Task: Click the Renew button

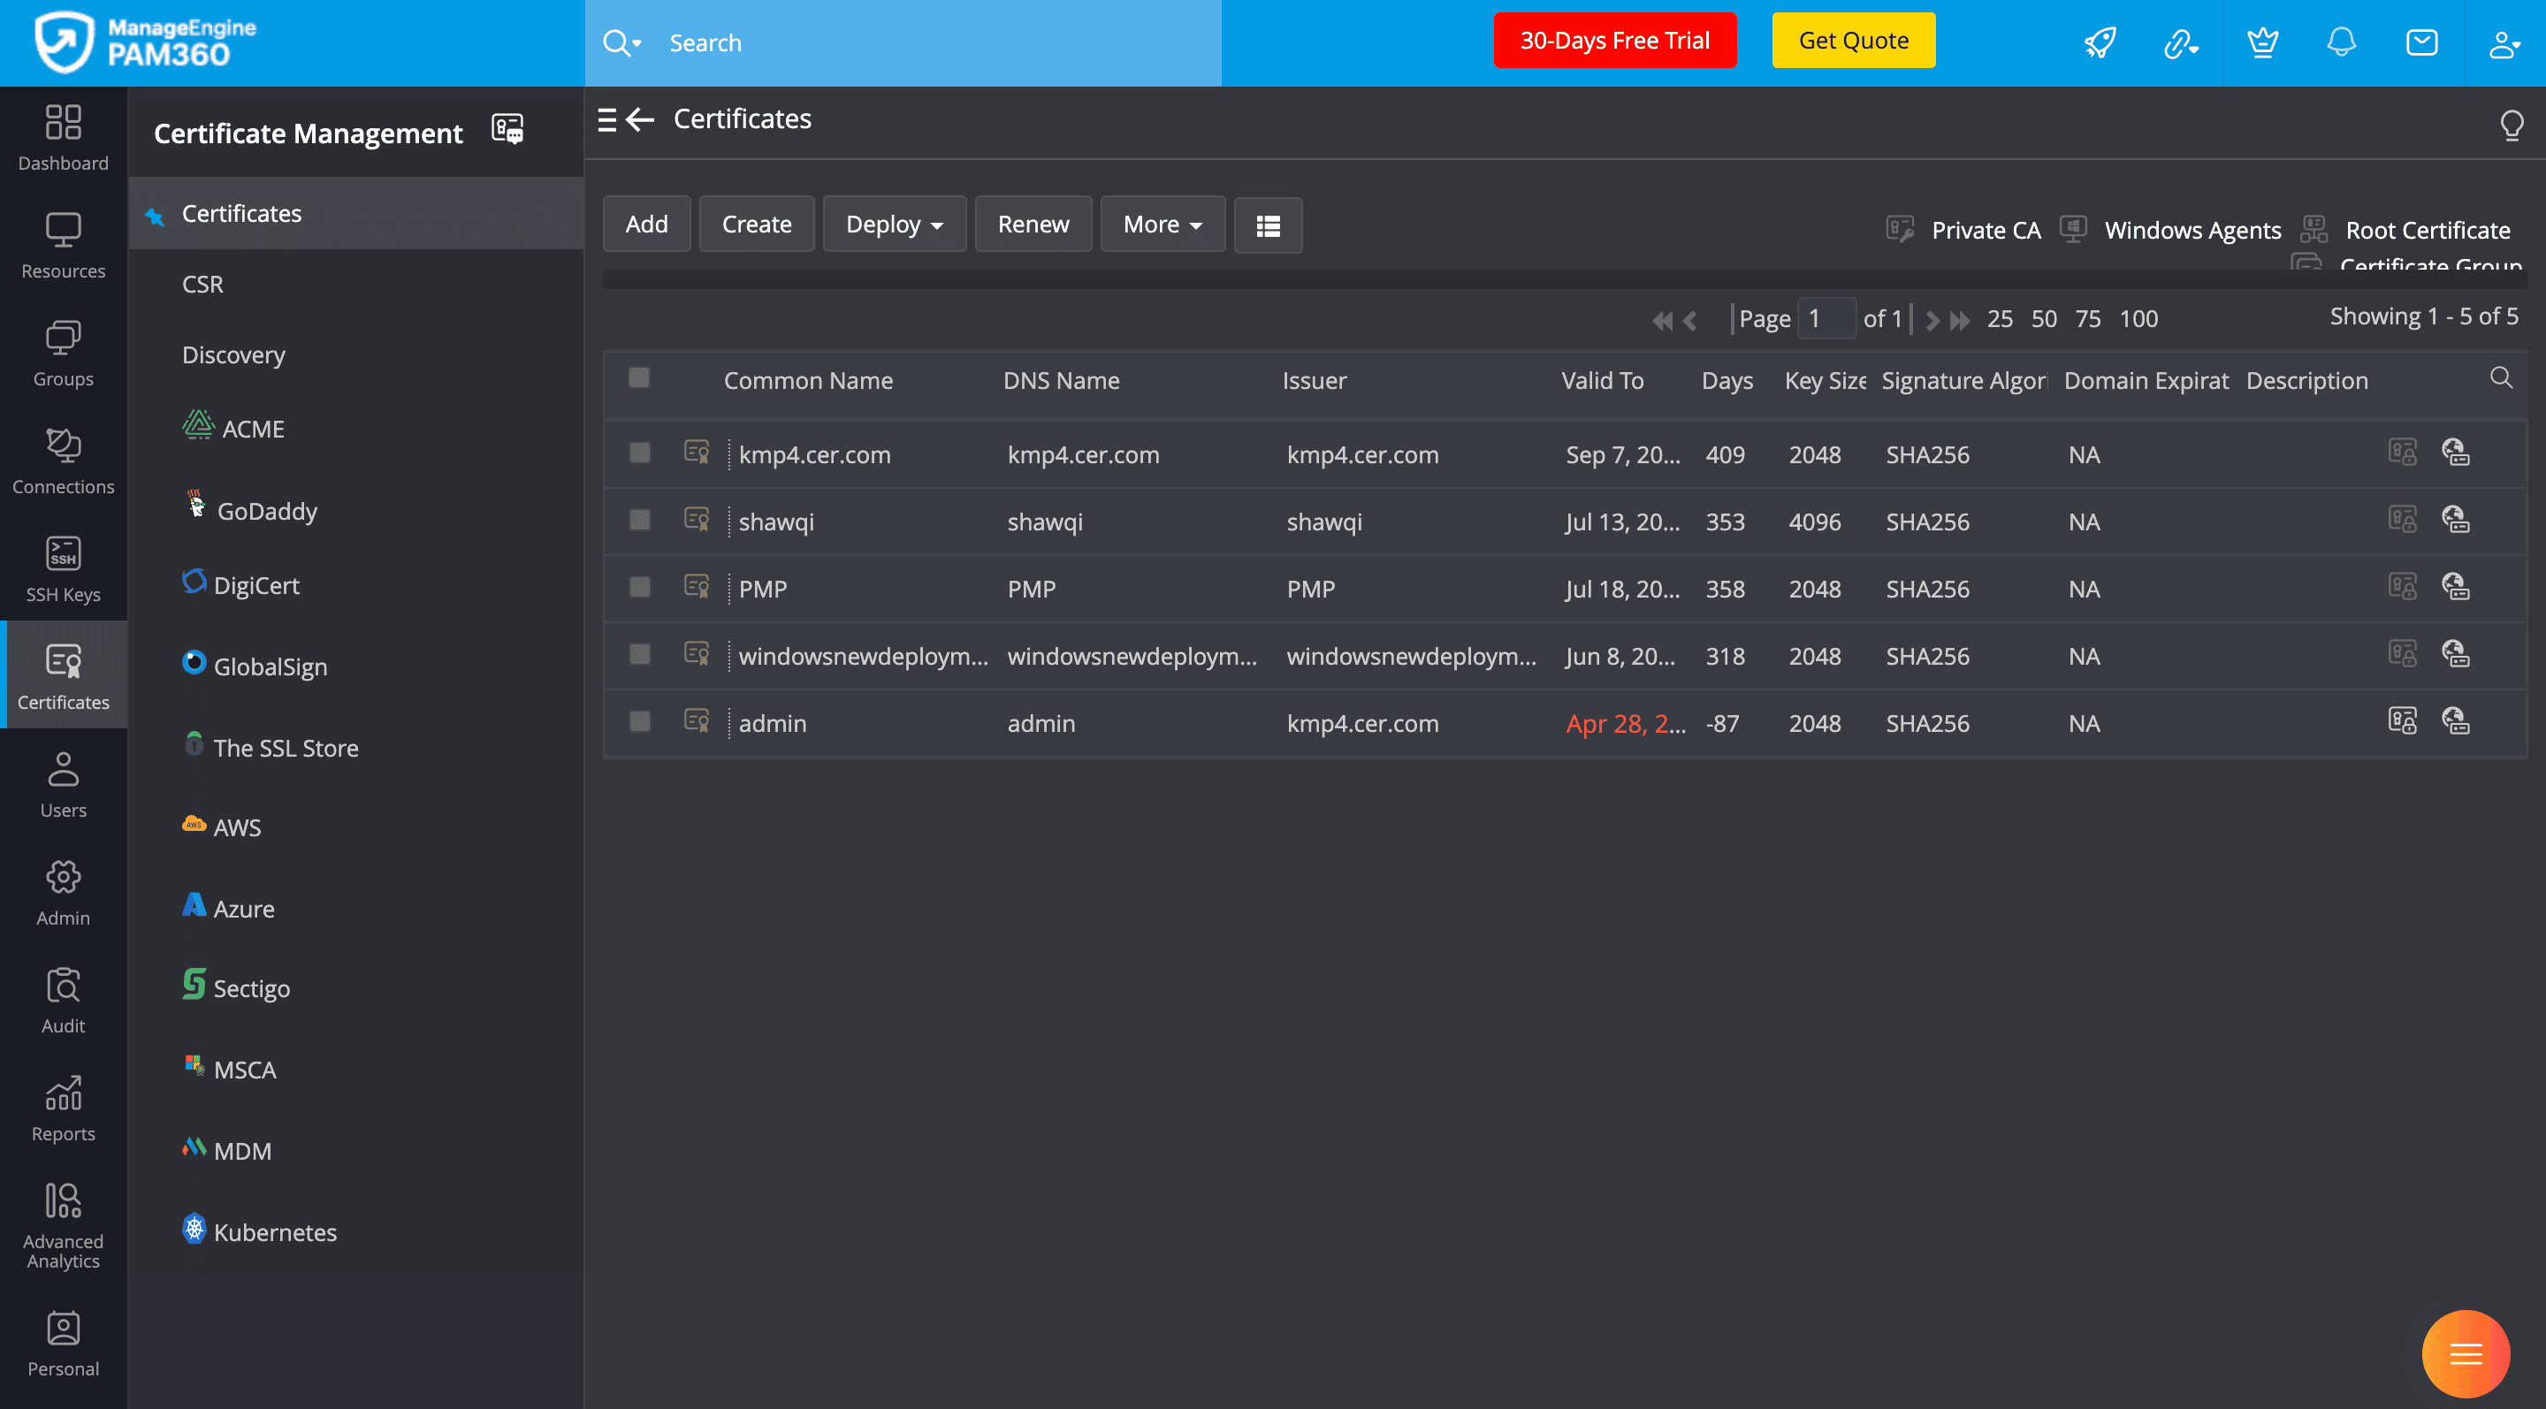Action: 1033,225
